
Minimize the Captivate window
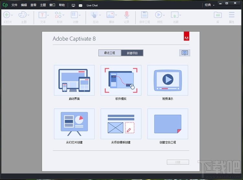click(221, 3)
